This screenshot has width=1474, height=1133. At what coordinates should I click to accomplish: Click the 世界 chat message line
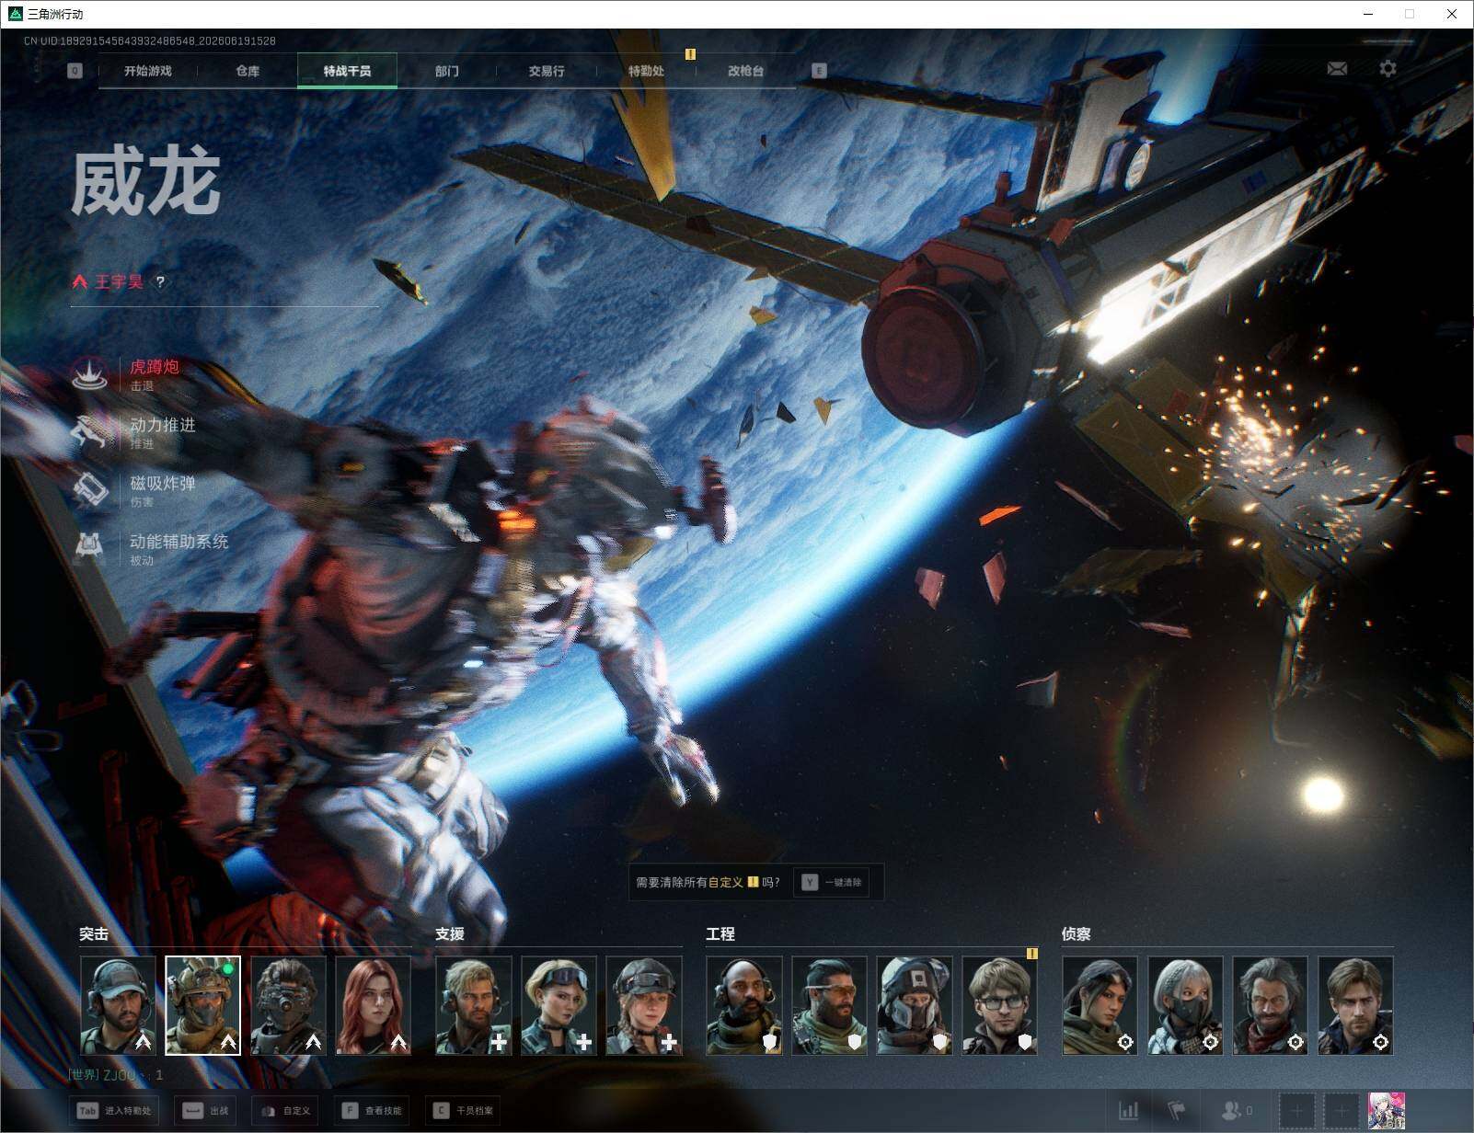pos(116,1074)
